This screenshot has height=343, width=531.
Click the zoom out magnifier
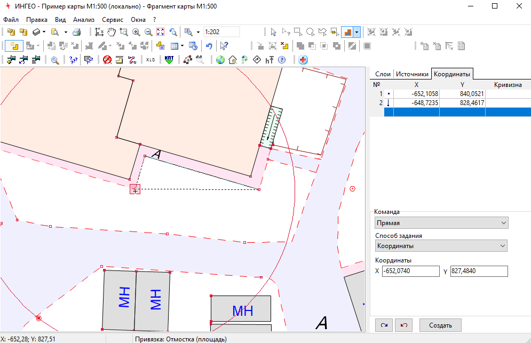point(148,32)
